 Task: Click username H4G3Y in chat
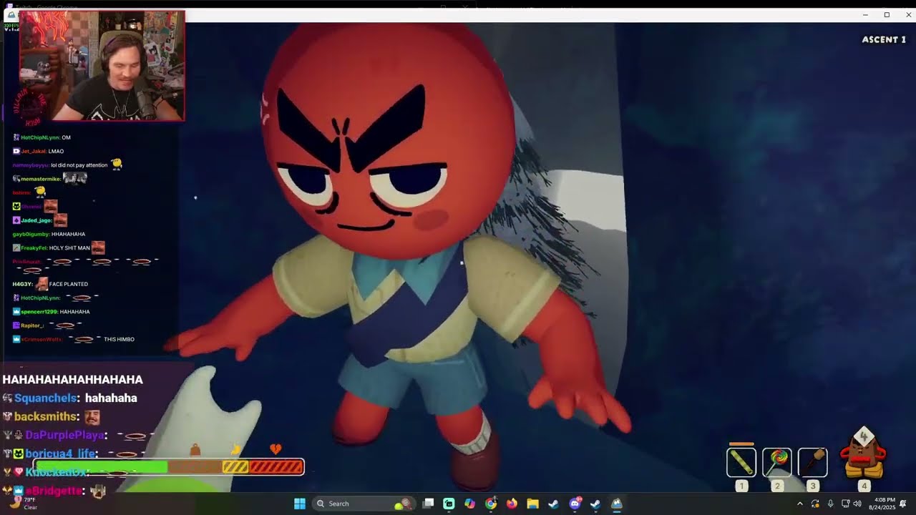point(23,284)
